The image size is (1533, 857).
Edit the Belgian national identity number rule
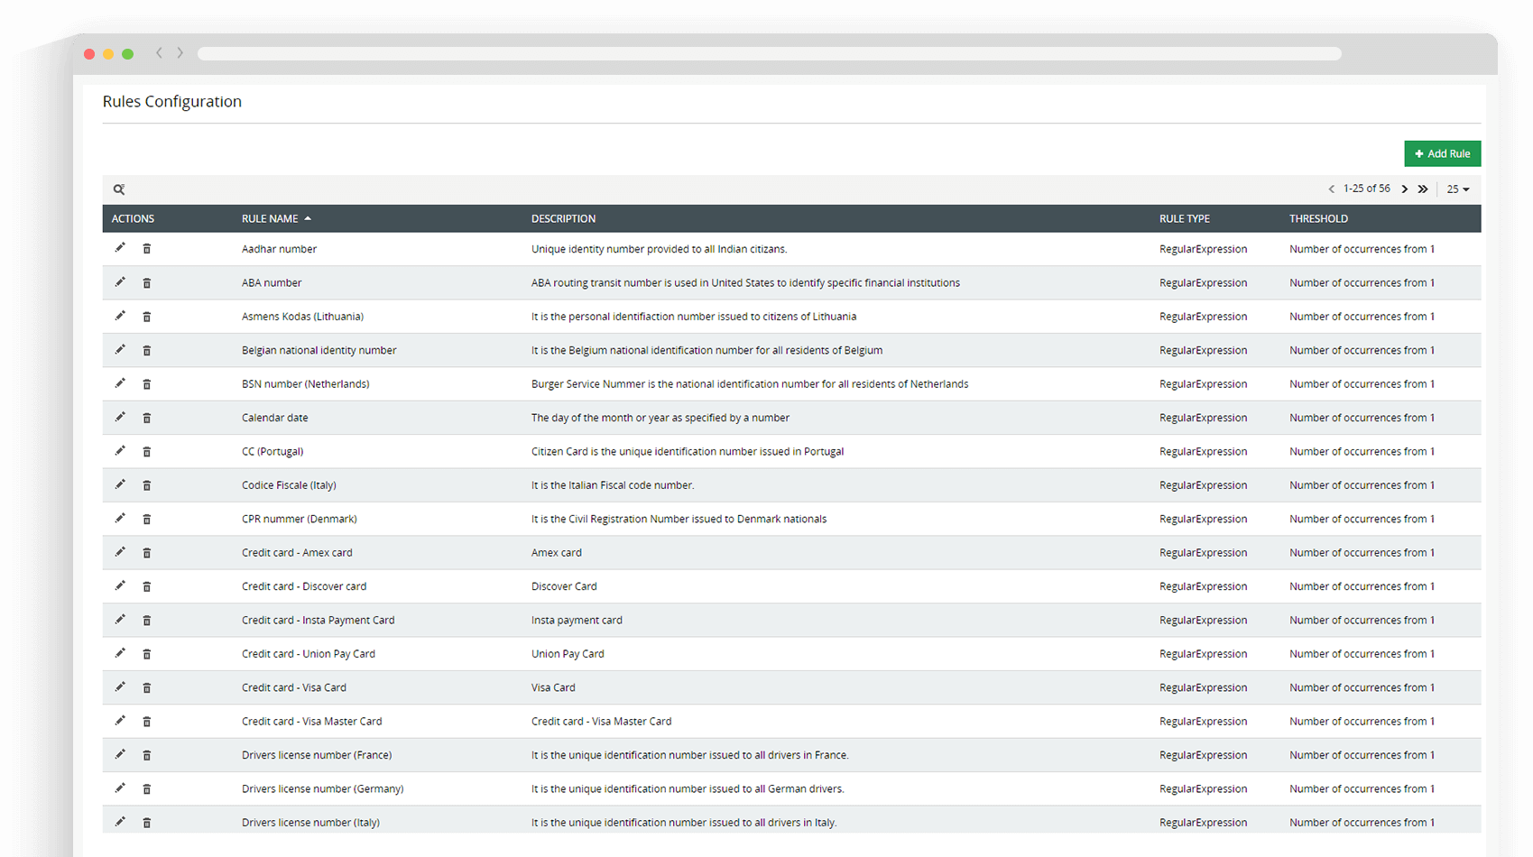pyautogui.click(x=120, y=350)
